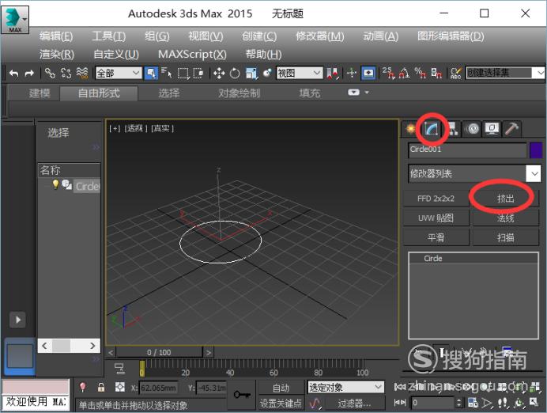Open the 3ds Max application menu button
The height and width of the screenshot is (413, 547).
coord(15,20)
